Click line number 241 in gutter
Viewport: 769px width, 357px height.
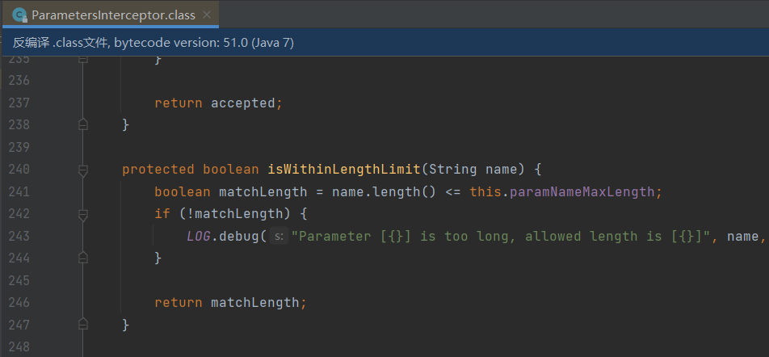click(x=19, y=191)
